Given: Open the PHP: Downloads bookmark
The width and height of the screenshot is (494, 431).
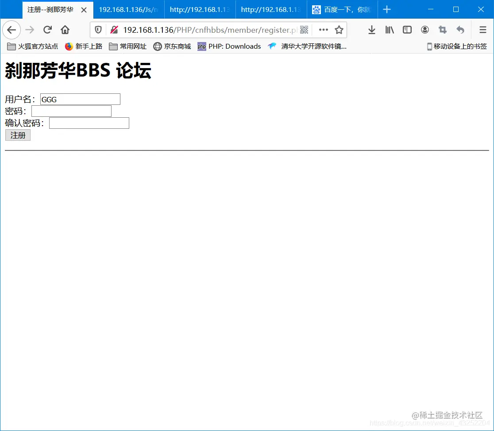Looking at the screenshot, I should coord(229,46).
